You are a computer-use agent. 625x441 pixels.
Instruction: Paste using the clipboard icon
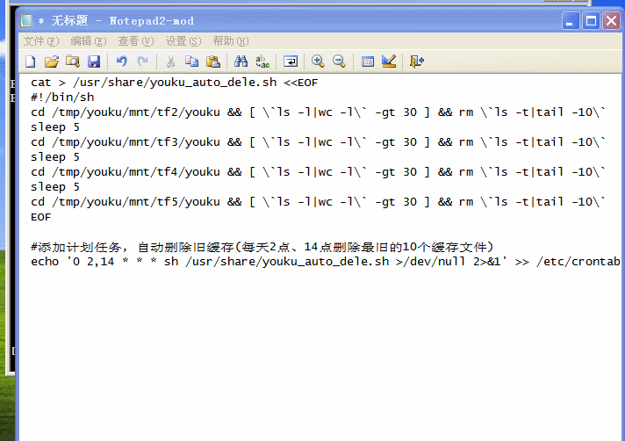(x=212, y=61)
